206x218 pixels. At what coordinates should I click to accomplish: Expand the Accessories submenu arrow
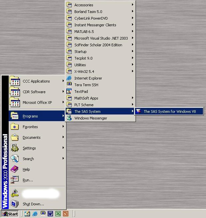click(x=132, y=5)
